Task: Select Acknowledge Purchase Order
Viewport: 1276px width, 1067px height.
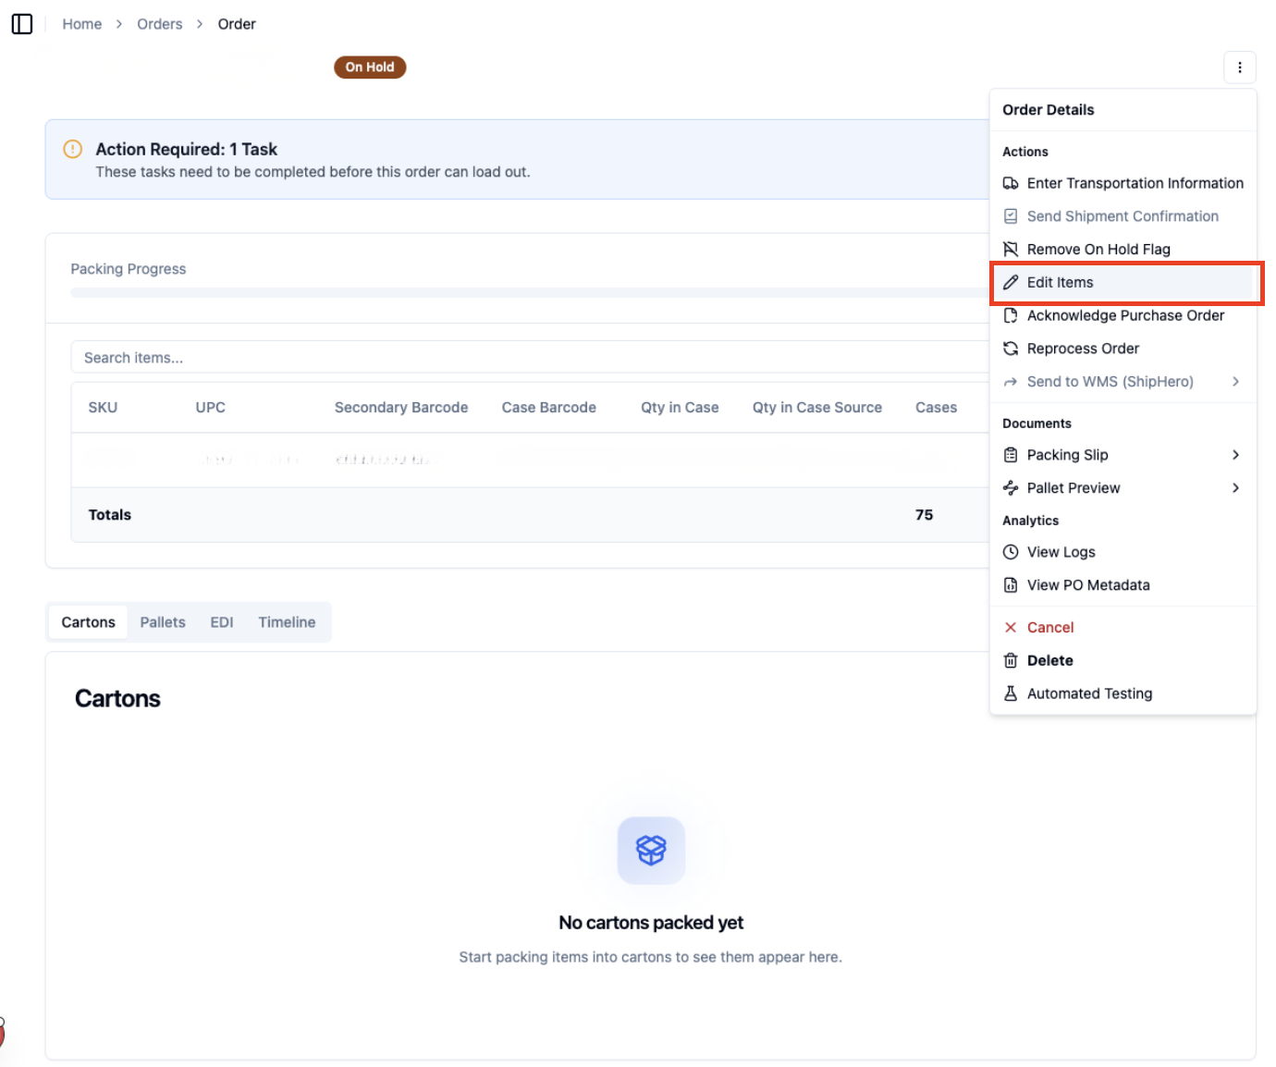Action: 1123,315
